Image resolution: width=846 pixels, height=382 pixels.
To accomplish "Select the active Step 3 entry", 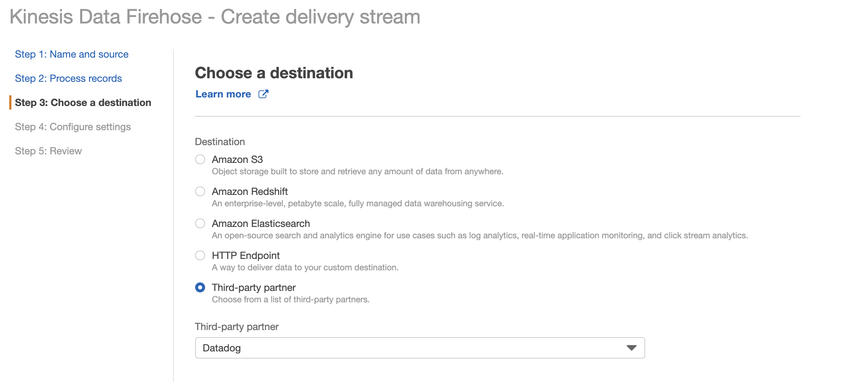I will (83, 102).
